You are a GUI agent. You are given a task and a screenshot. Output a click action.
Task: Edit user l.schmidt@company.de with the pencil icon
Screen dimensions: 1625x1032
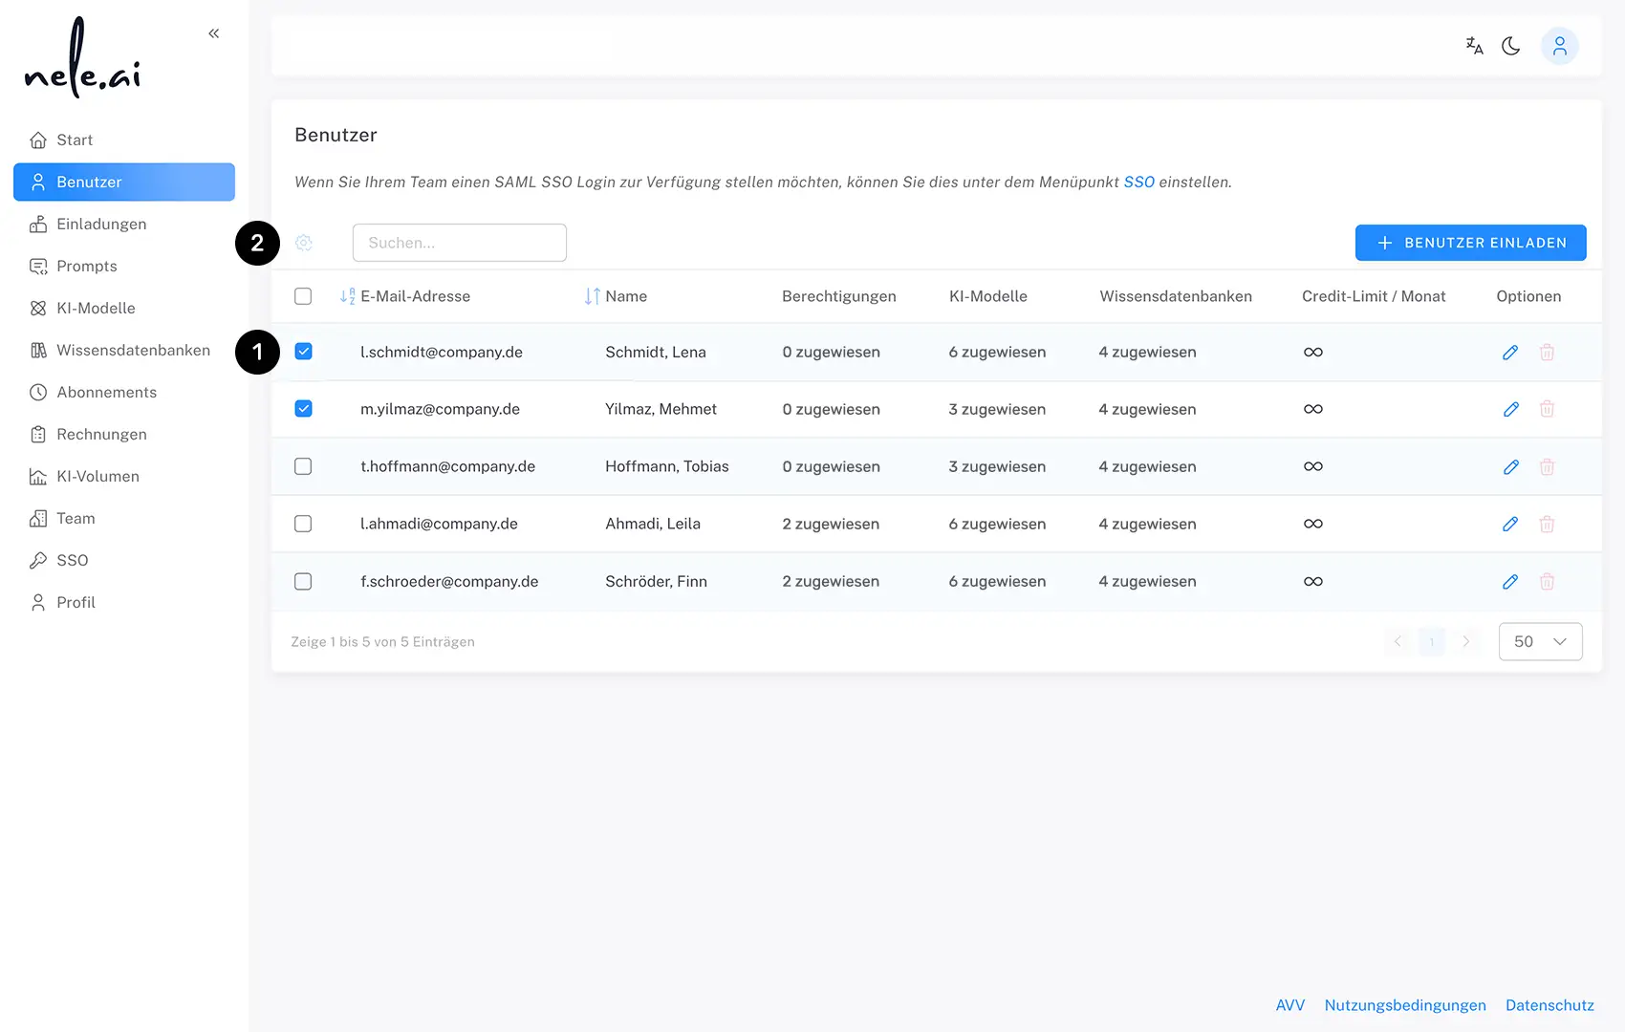pyautogui.click(x=1510, y=353)
